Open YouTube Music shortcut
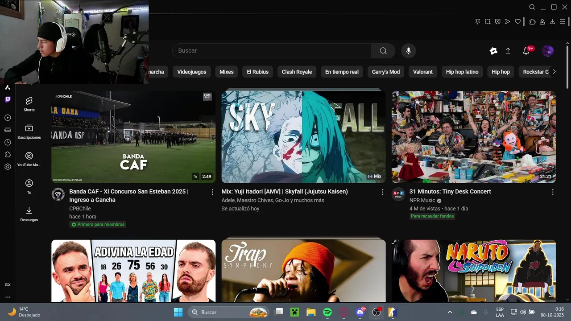This screenshot has height=321, width=571. tap(29, 159)
